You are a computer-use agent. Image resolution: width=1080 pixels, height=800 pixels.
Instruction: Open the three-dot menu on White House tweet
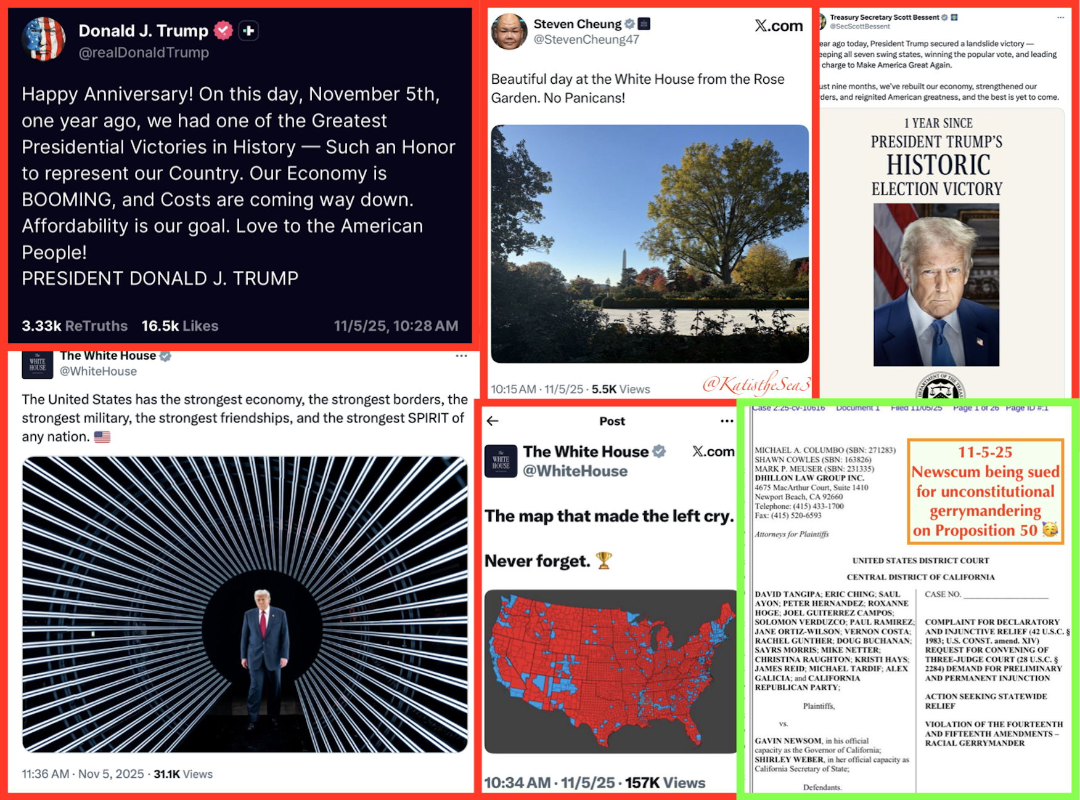(461, 356)
